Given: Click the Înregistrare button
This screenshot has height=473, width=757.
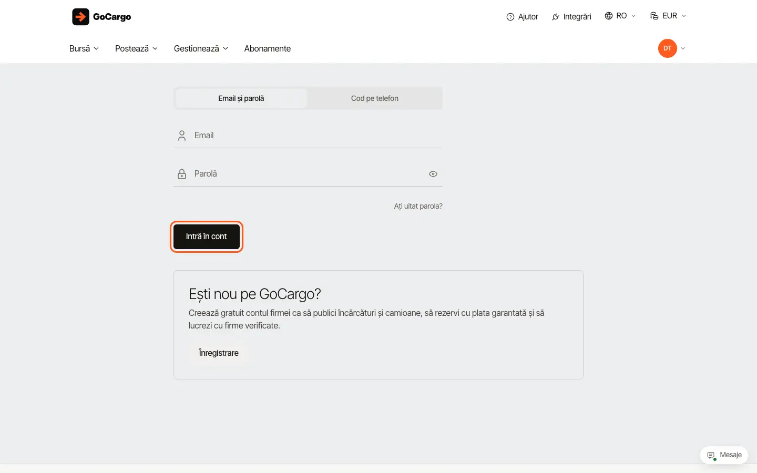Looking at the screenshot, I should point(219,353).
